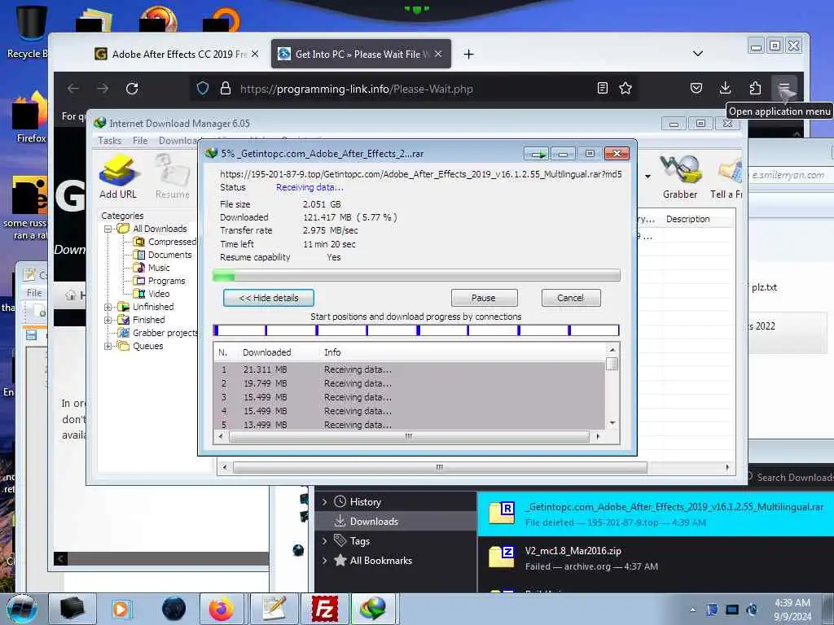Switch to the Adobe After Effects tab
The width and height of the screenshot is (834, 625).
177,54
